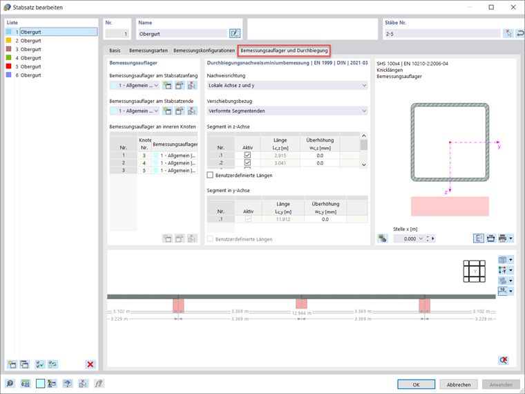Screen dimensions: 525x394
Task: Click green color swatch of list item 4
Action: (x=9, y=57)
